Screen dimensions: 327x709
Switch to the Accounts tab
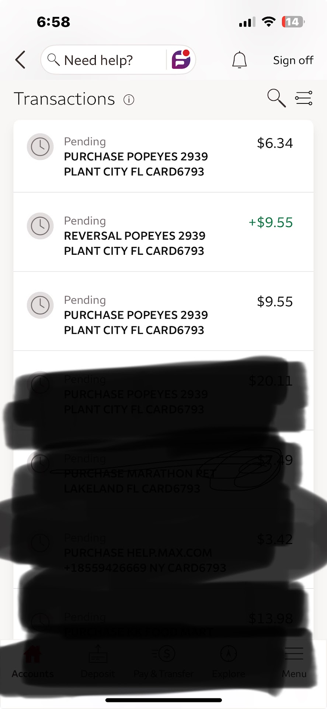pos(32,663)
